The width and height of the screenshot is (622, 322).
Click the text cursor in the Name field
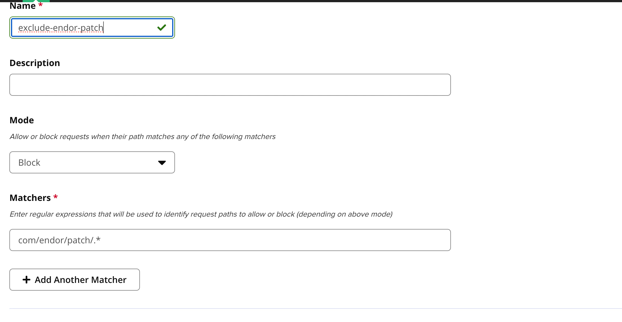click(x=103, y=27)
